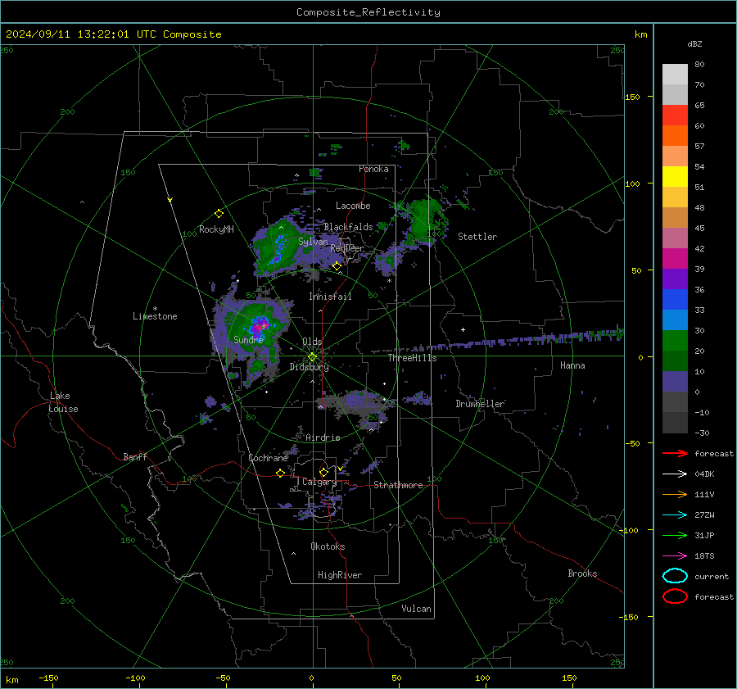Click the Innisfail label
Screen dimensions: 737x689
pos(330,297)
